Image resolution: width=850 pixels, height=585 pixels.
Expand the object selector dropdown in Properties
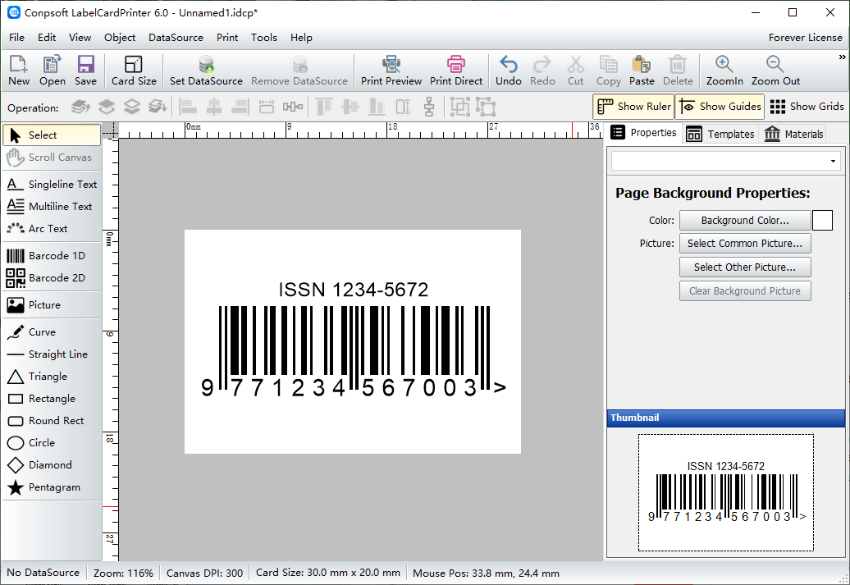point(833,161)
